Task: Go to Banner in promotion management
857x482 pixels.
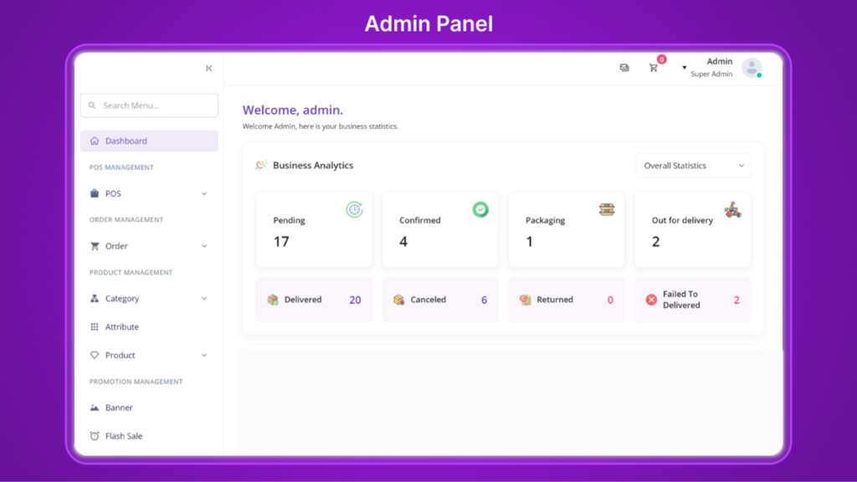Action: pos(119,408)
